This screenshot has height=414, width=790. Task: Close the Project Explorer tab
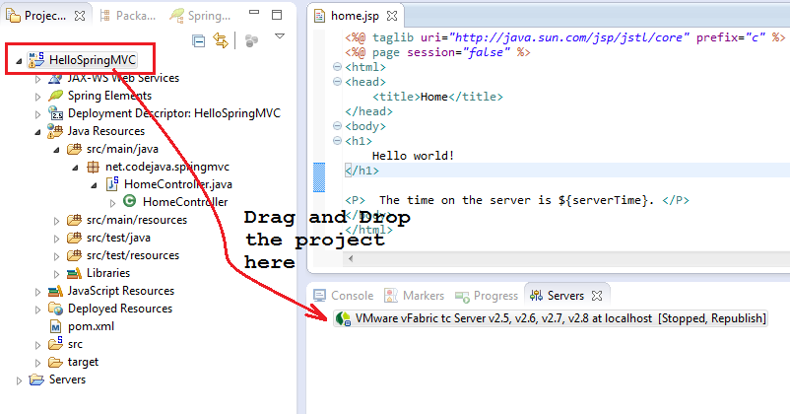(x=80, y=16)
